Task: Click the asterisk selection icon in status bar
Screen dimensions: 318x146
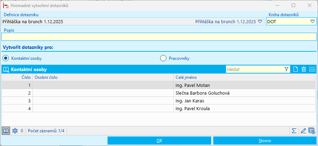Action: coord(15,131)
